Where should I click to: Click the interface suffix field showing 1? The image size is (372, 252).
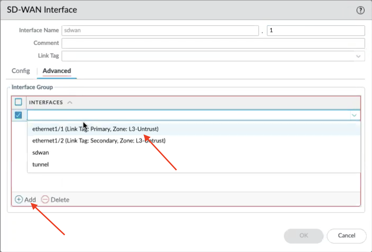click(x=316, y=30)
